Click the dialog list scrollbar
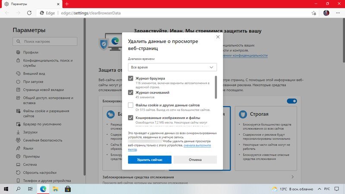This screenshot has height=194, width=345. [216, 87]
